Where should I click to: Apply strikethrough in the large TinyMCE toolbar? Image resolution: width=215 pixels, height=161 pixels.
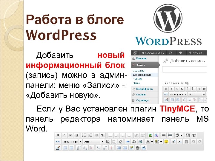[x=70, y=135]
